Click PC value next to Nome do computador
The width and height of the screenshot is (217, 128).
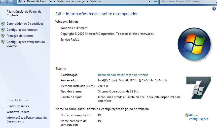pos(100,115)
